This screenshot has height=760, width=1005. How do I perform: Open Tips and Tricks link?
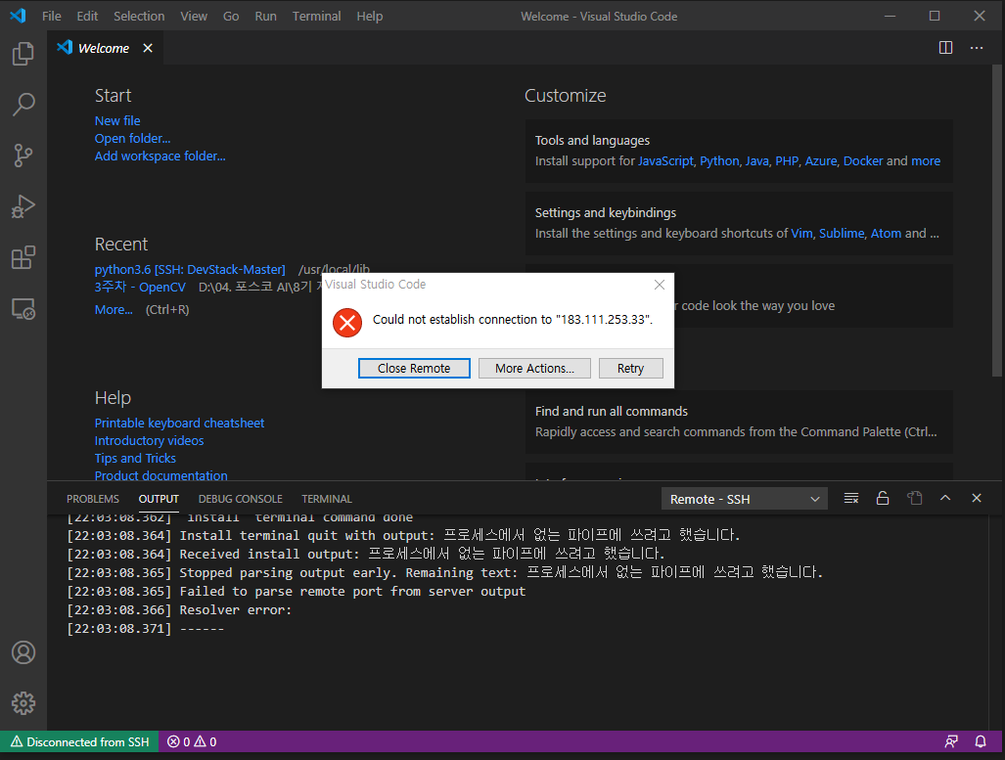point(135,458)
